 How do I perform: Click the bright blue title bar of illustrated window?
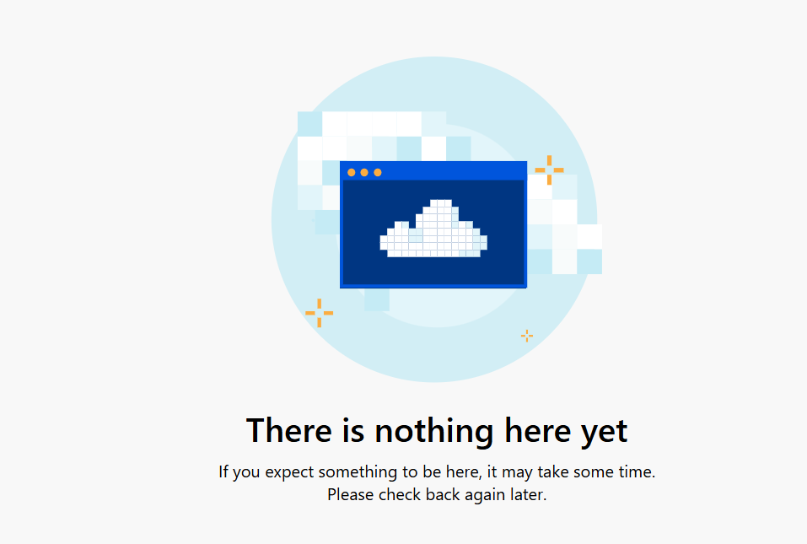pyautogui.click(x=433, y=171)
